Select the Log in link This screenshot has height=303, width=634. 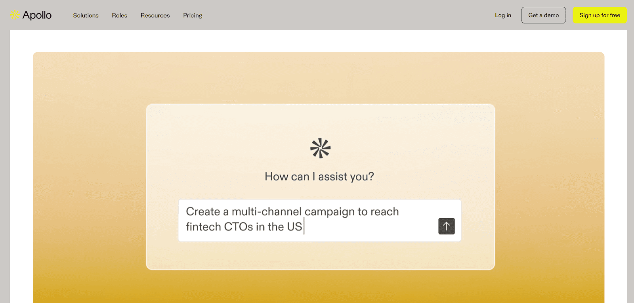[503, 15]
